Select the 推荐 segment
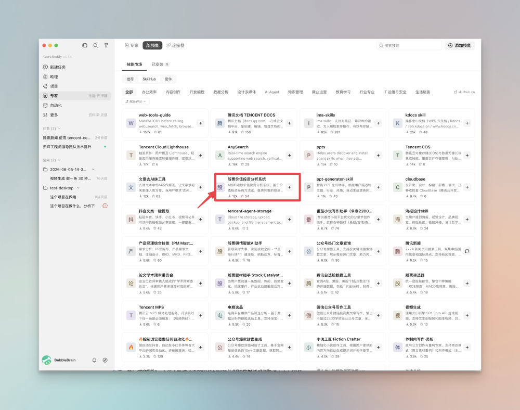The image size is (520, 410). click(x=130, y=79)
